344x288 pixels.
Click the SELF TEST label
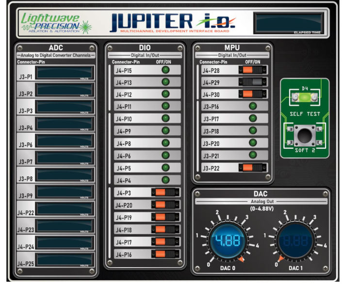(305, 114)
